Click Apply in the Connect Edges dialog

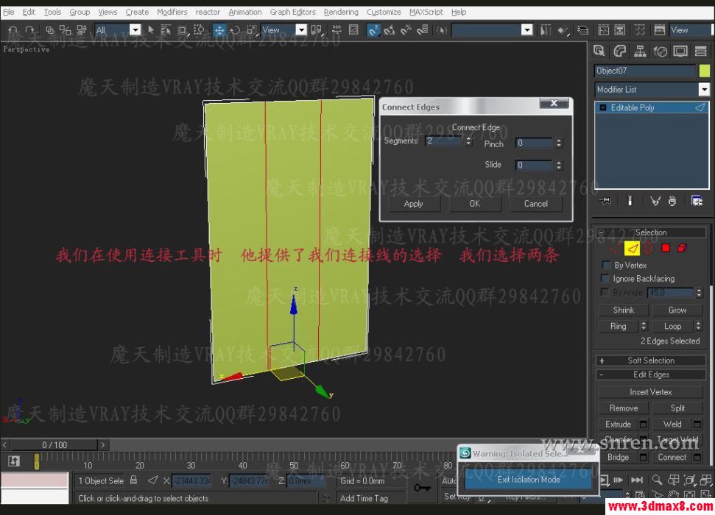pyautogui.click(x=413, y=204)
